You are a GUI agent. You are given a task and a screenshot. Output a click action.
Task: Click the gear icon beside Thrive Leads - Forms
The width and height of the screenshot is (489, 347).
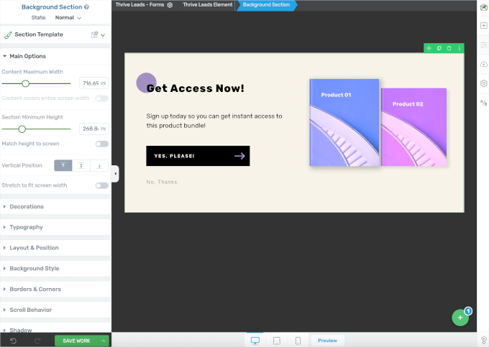click(x=170, y=5)
